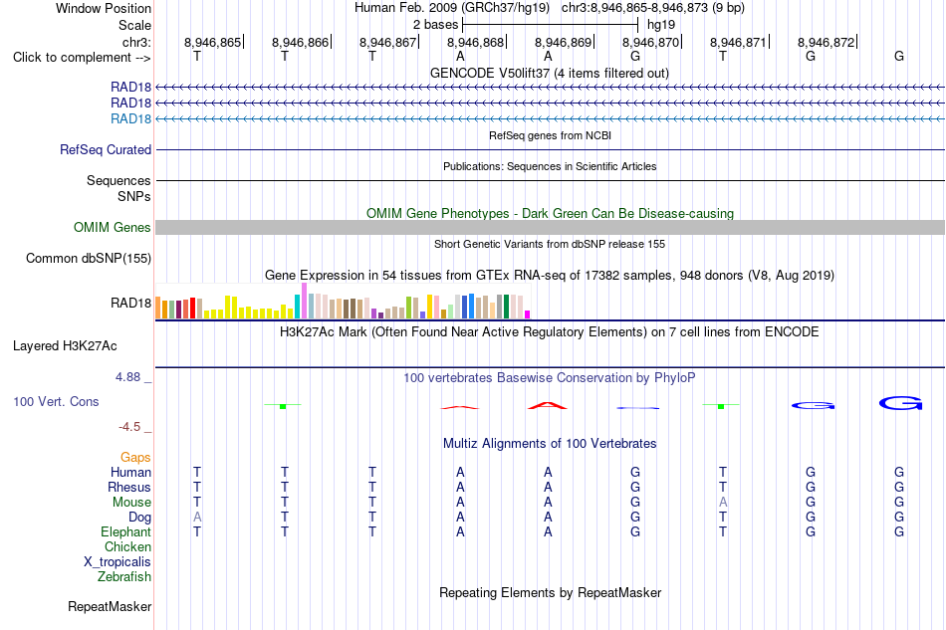The image size is (946, 630).
Task: Open 'Publications: Sequences in Scientific Articles' title
Action: [550, 166]
